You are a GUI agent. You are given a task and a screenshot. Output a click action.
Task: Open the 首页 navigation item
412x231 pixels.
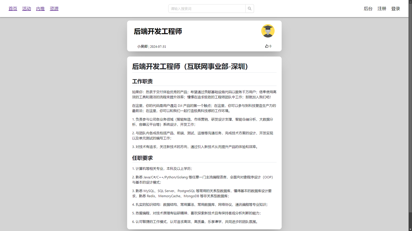[13, 8]
